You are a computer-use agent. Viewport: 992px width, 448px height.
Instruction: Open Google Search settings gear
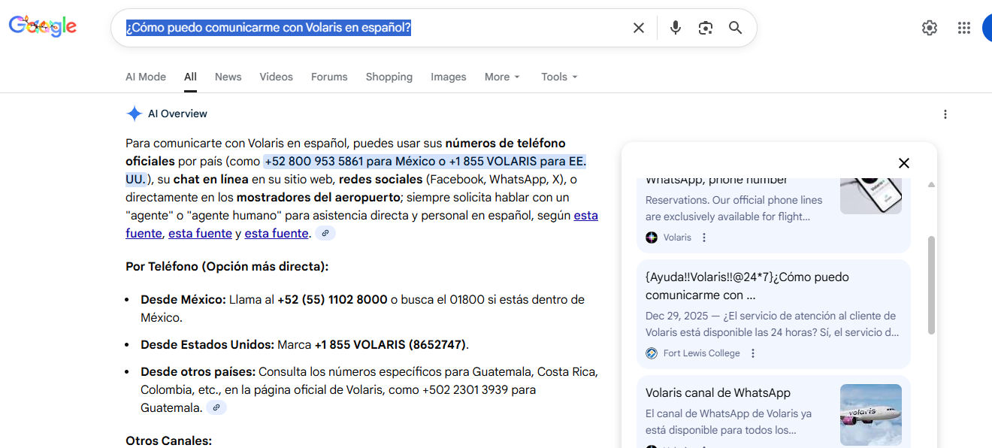tap(929, 27)
